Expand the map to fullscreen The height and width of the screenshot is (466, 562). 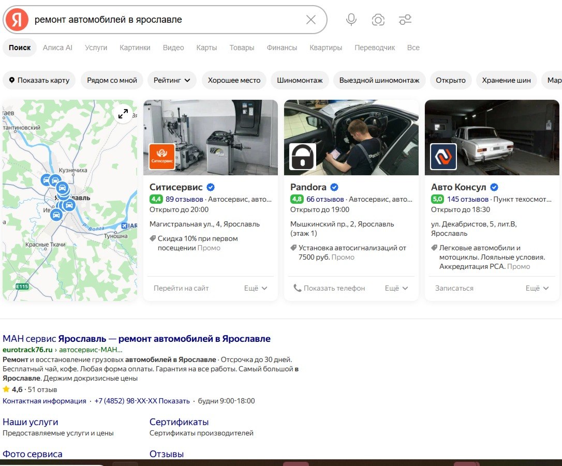point(123,114)
